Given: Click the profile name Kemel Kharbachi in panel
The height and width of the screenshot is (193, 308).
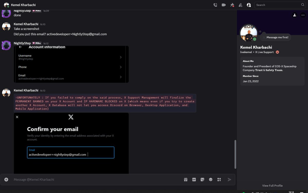Looking at the screenshot, I should click(256, 47).
